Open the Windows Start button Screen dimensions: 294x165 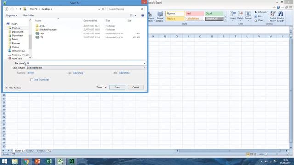click(x=5, y=161)
